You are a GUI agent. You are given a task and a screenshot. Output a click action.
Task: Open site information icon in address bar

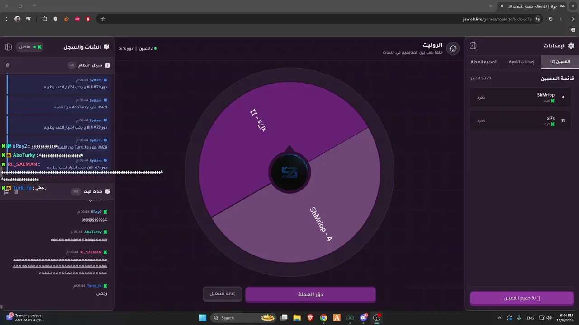[x=537, y=19]
